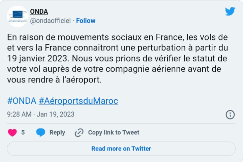
Task: Click the @ondaofficiel handle
Action: 51,21
